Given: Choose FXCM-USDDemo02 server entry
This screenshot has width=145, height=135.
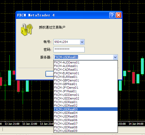Looking at the screenshot, I should [x=86, y=98].
